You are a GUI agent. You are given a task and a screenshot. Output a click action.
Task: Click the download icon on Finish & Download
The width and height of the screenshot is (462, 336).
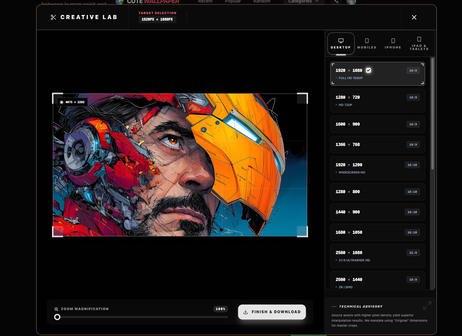[246, 312]
